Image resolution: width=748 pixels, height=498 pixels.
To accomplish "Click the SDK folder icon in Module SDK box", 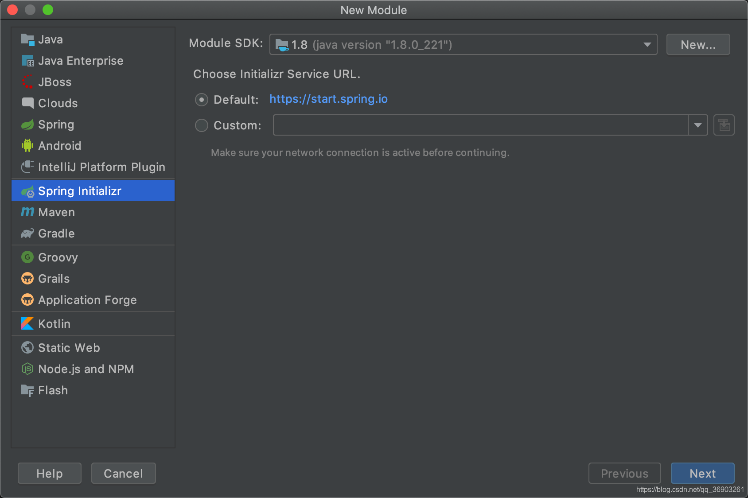I will (282, 45).
